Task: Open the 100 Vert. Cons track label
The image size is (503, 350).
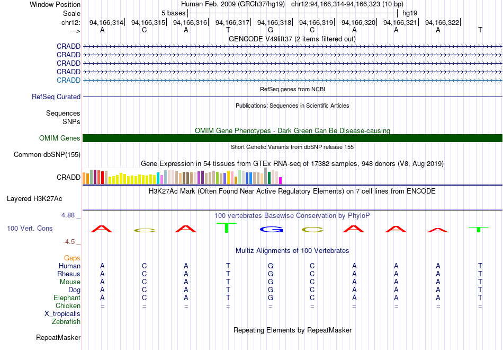Action: pos(30,228)
